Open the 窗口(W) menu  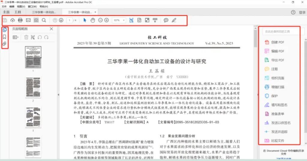pyautogui.click(x=32, y=7)
